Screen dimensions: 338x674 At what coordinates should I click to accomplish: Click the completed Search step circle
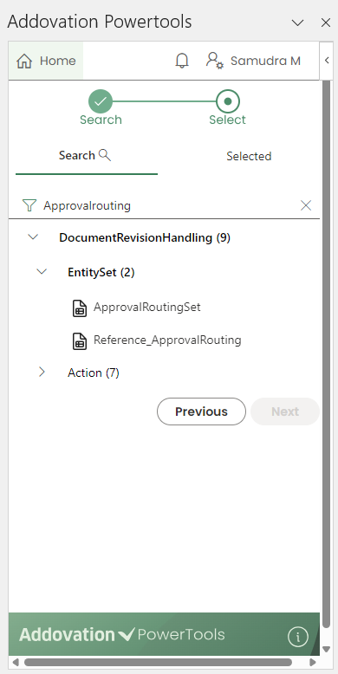tap(101, 101)
